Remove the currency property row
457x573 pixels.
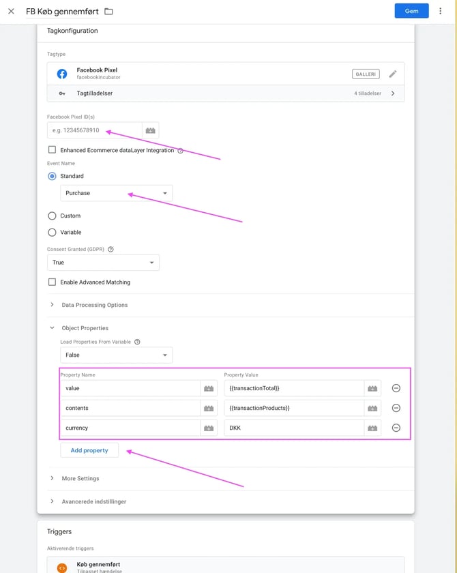pyautogui.click(x=396, y=428)
